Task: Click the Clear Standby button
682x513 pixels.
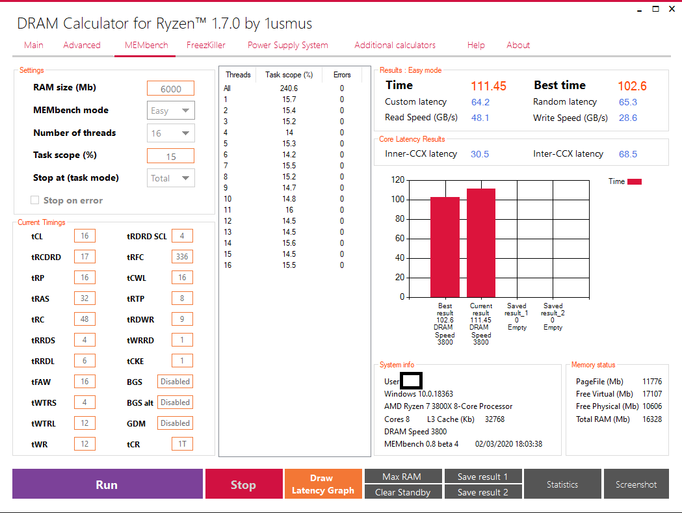Action: click(x=403, y=492)
